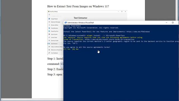Minimize the Administrator: Windows PowerShell window

click(166, 23)
